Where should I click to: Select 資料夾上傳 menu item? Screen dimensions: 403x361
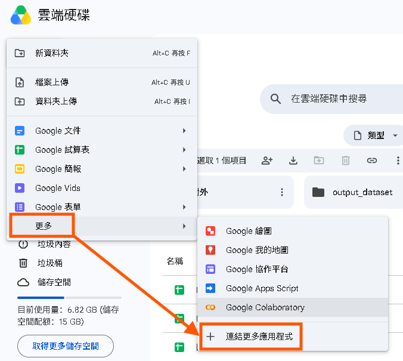point(102,101)
